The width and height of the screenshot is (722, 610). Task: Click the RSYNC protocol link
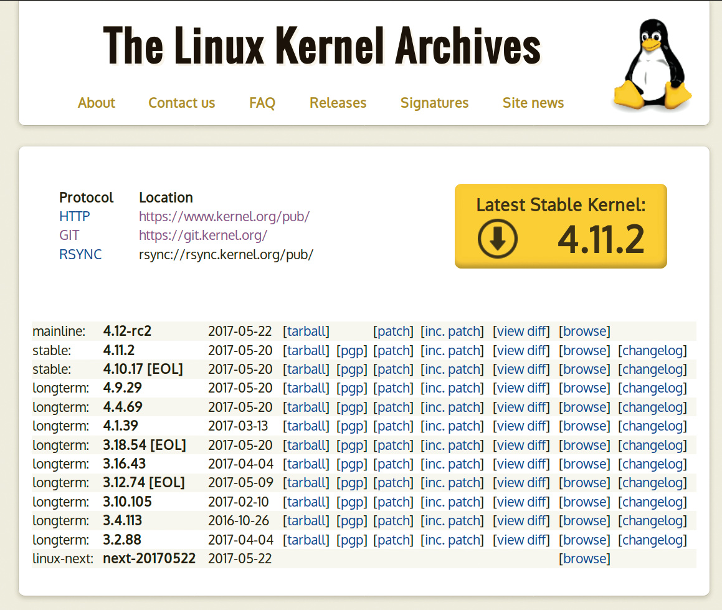80,254
